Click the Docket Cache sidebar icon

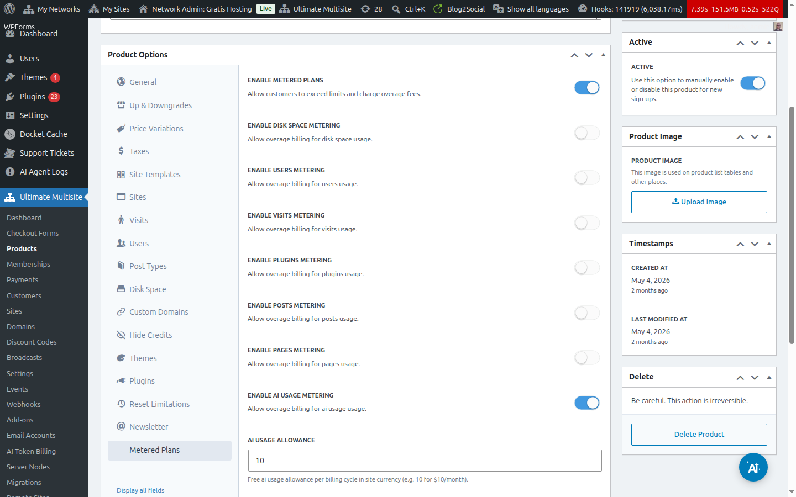(10, 134)
